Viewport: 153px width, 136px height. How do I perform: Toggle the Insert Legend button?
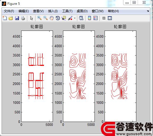click(x=96, y=18)
